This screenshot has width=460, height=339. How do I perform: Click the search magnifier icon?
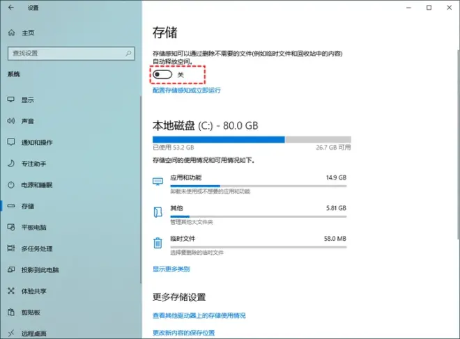[x=128, y=54]
